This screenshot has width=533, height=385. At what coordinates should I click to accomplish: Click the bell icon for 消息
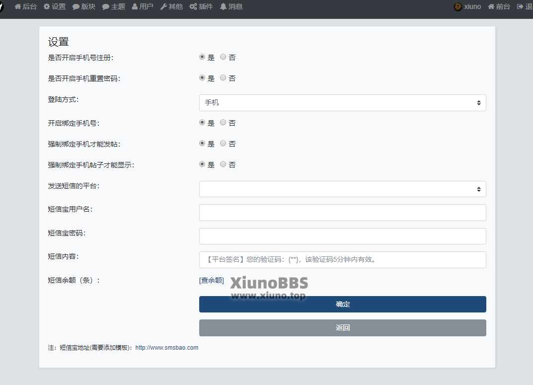coord(223,6)
